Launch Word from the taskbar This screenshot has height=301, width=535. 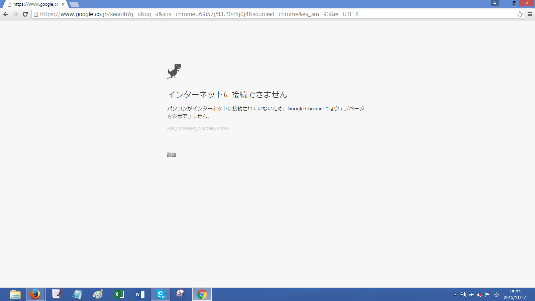[140, 294]
